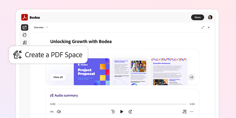This screenshot has height=118, width=236.
Task: Open the Overview three-dot options menu
Action: 47,27
